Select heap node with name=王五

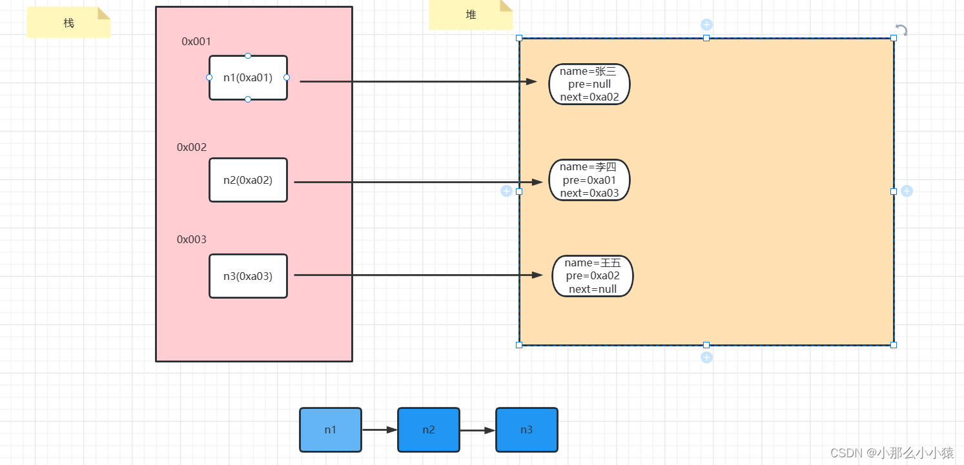pyautogui.click(x=593, y=276)
